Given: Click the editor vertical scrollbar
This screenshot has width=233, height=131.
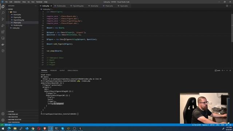Looking at the screenshot, I should point(232,28).
